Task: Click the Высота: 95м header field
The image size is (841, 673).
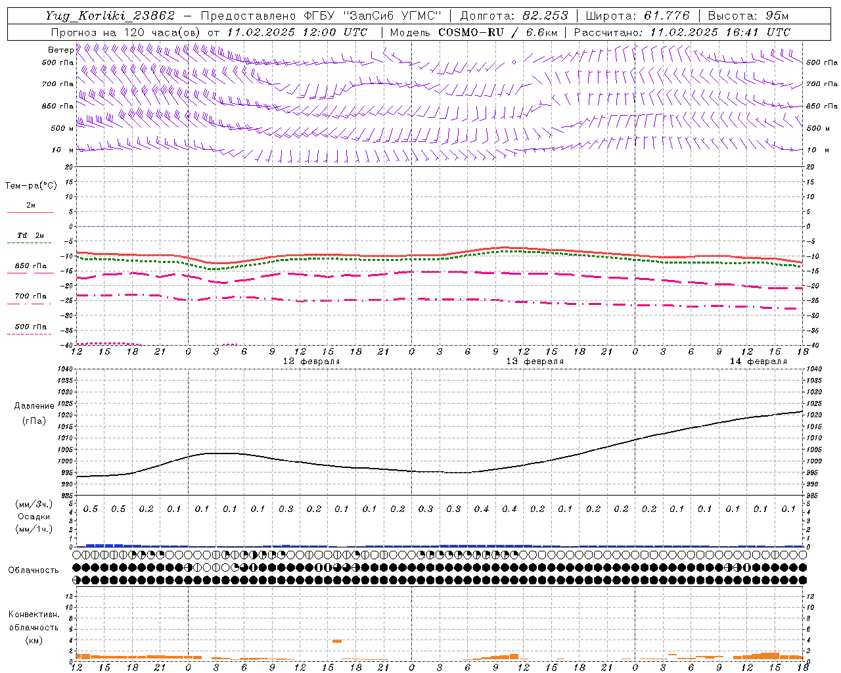Action: point(748,16)
